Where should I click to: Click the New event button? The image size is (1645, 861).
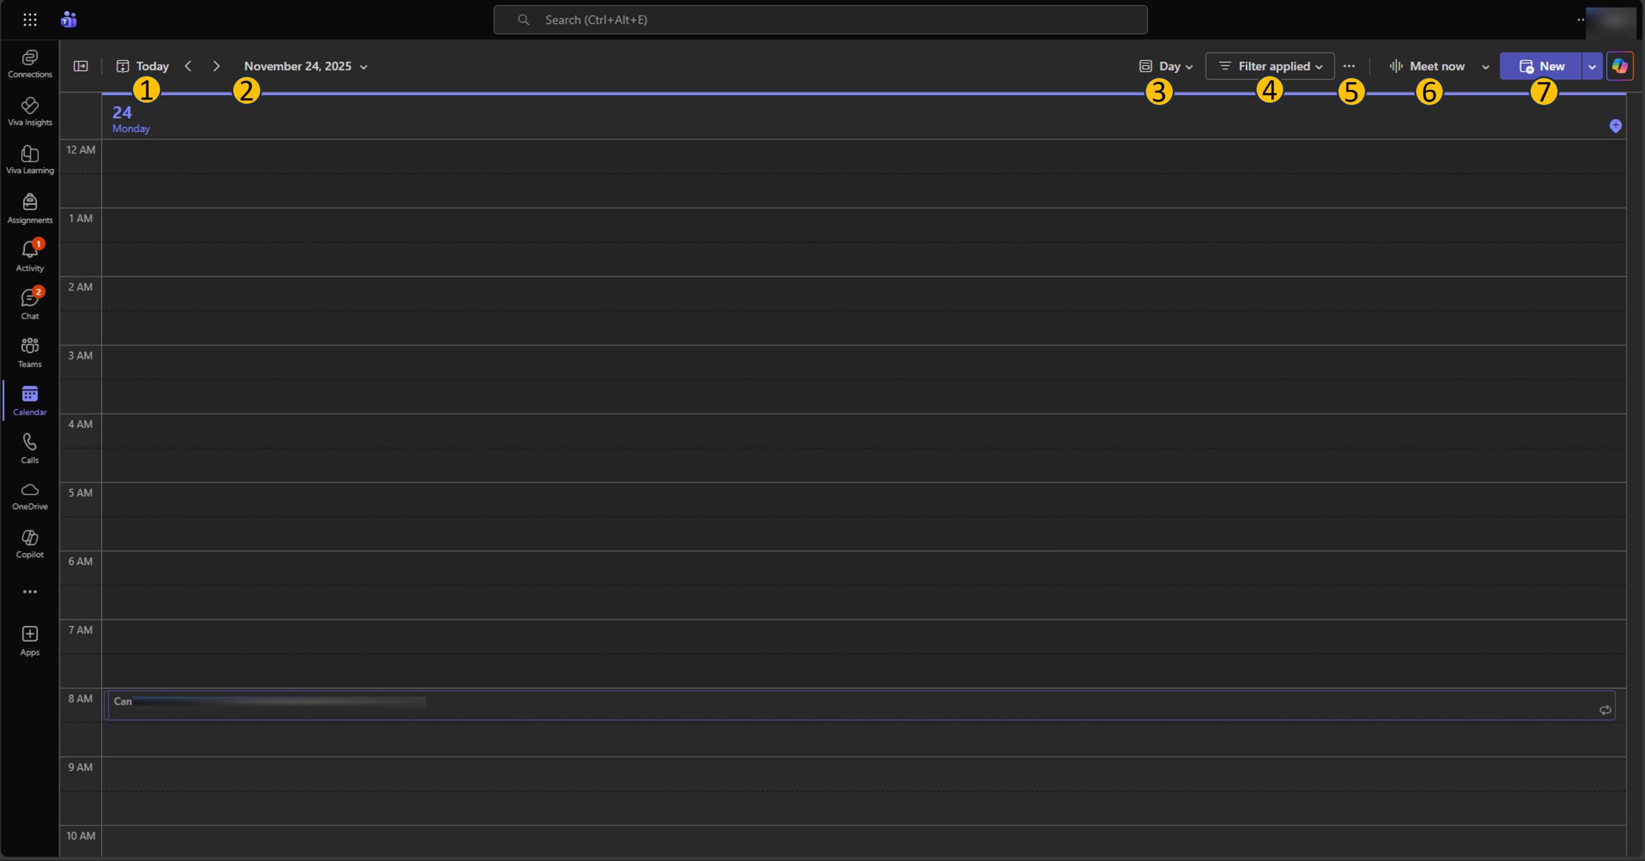click(1541, 66)
